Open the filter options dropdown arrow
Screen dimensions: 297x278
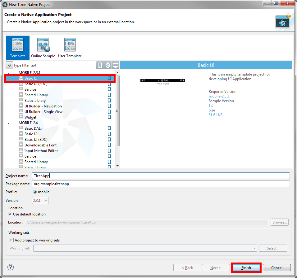coord(9,65)
